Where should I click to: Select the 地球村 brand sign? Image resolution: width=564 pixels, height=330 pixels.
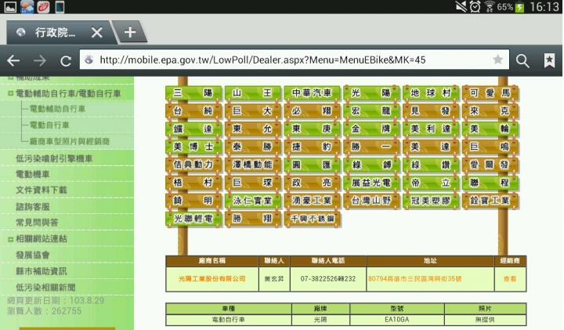431,92
